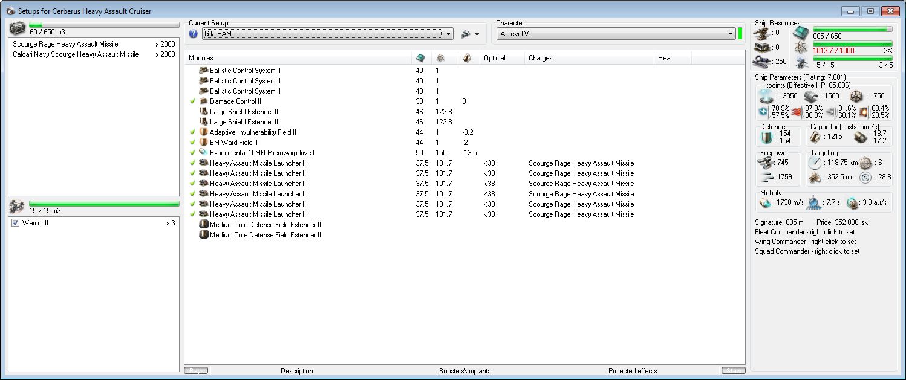Click the Defence shield tank icon
Viewport: 906px width, 380px height.
click(766, 137)
